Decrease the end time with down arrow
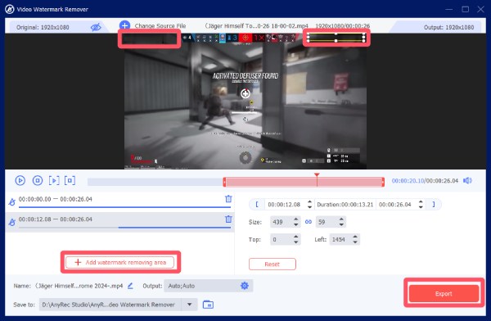The height and width of the screenshot is (321, 491). (421, 207)
